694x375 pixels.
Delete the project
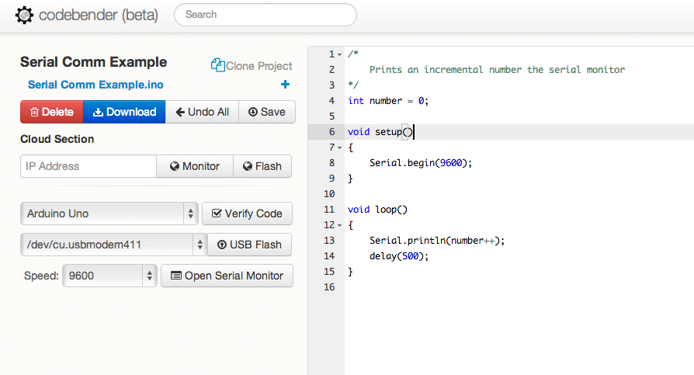(52, 112)
